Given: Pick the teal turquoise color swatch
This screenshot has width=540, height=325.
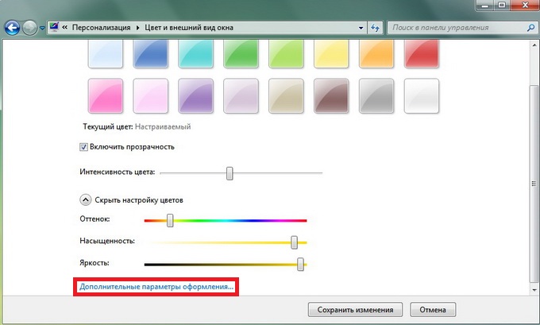Looking at the screenshot, I should (x=195, y=53).
